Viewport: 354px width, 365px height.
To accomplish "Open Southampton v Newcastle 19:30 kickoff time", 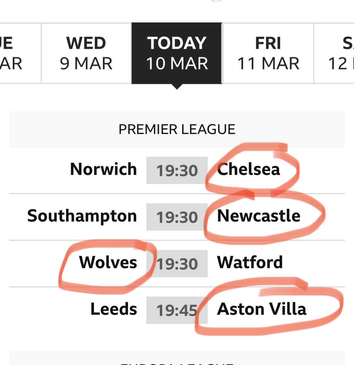I will pos(177,217).
